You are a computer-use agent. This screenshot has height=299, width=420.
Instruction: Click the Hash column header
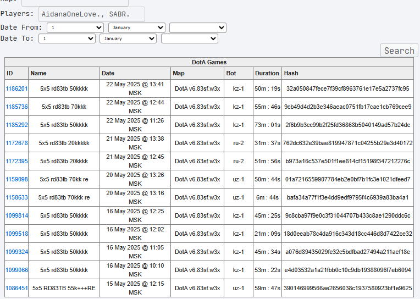347,73
